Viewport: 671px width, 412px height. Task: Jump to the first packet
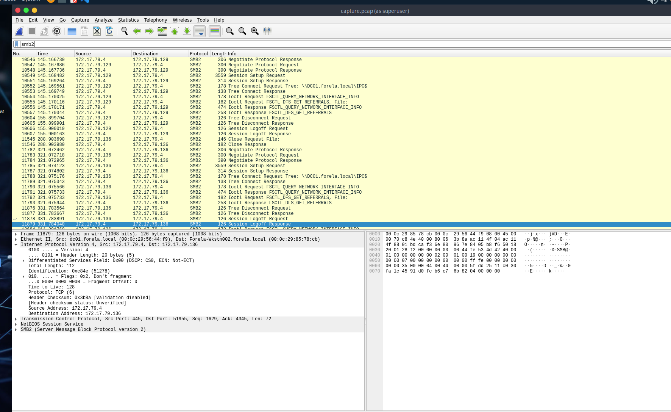175,31
